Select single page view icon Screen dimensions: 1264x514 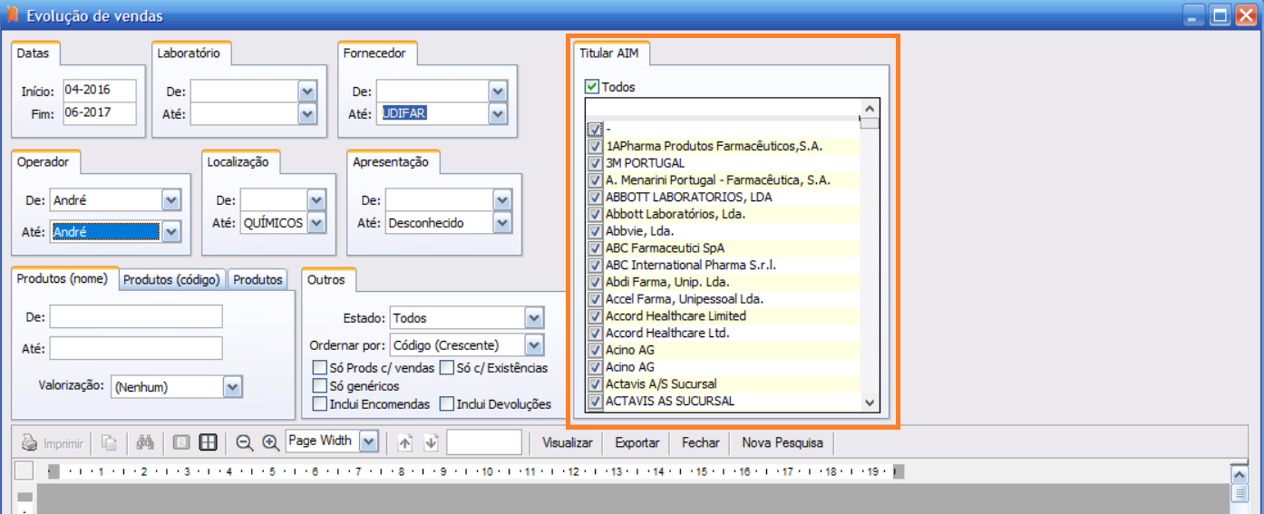point(181,442)
